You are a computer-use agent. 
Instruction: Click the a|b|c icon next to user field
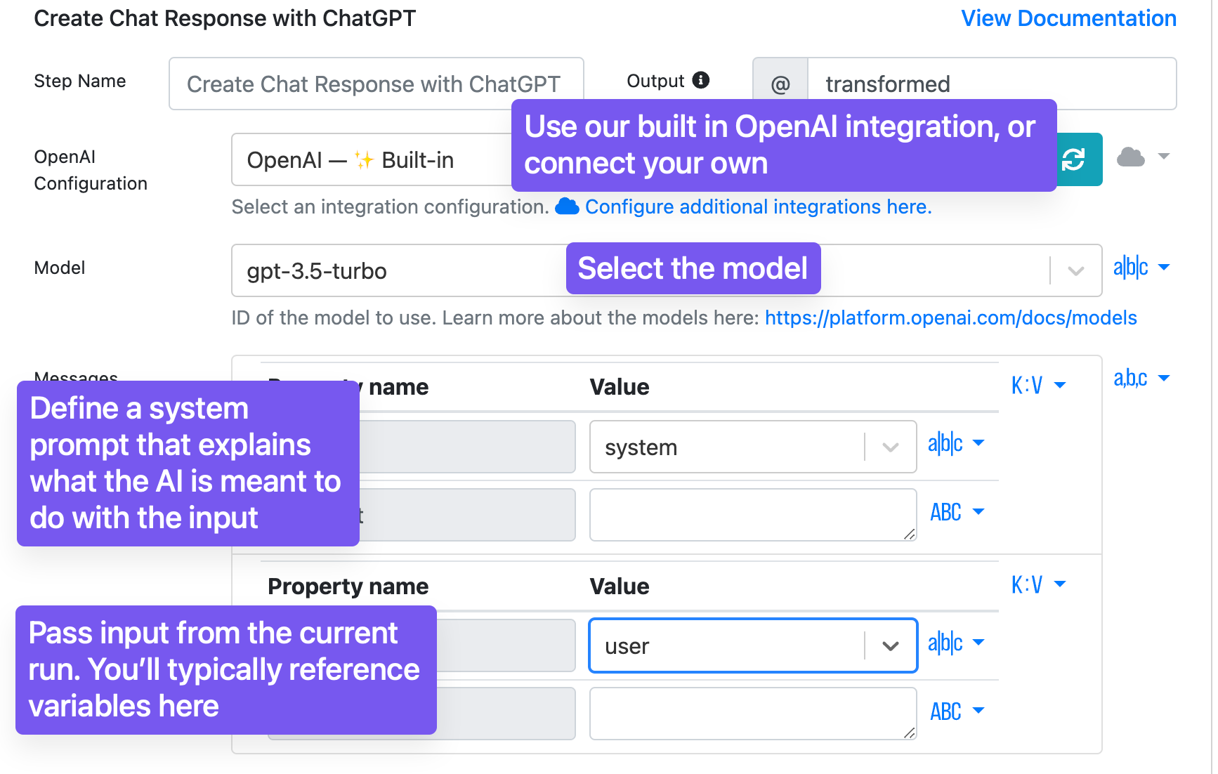coord(945,643)
